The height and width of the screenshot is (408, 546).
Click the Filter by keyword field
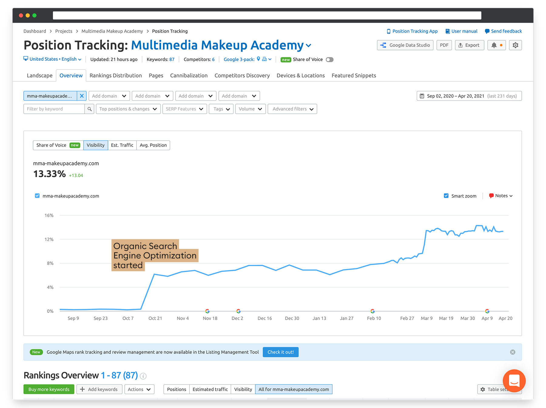54,109
